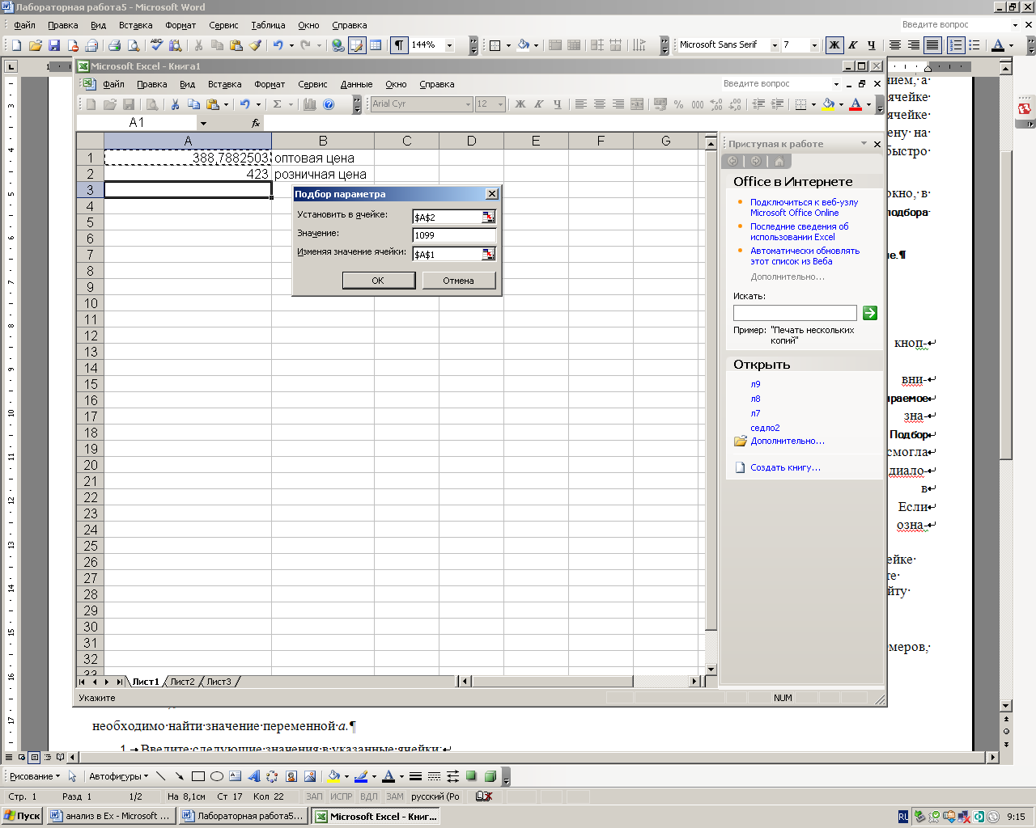Open recent file седло2 link
Viewport: 1036px width, 828px height.
(765, 428)
